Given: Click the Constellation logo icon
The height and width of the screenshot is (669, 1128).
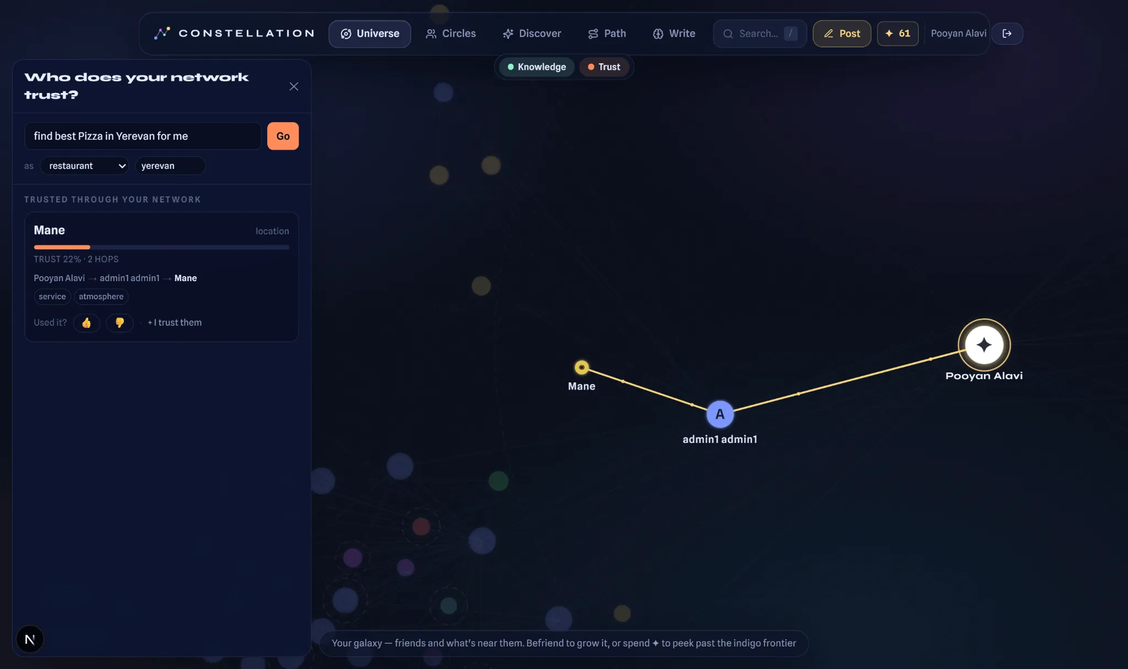Looking at the screenshot, I should [x=162, y=33].
